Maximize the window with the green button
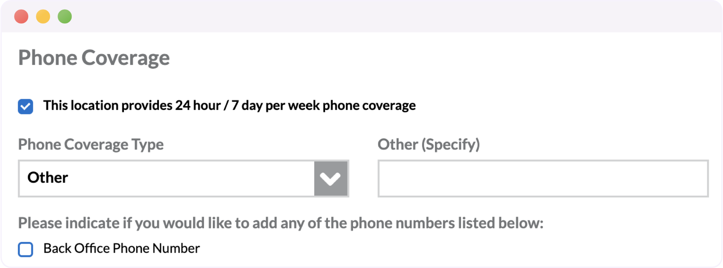This screenshot has height=268, width=723. click(x=65, y=17)
